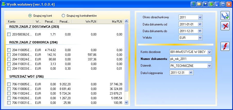
Task: Open help via the question mark icon
Action: point(194,4)
